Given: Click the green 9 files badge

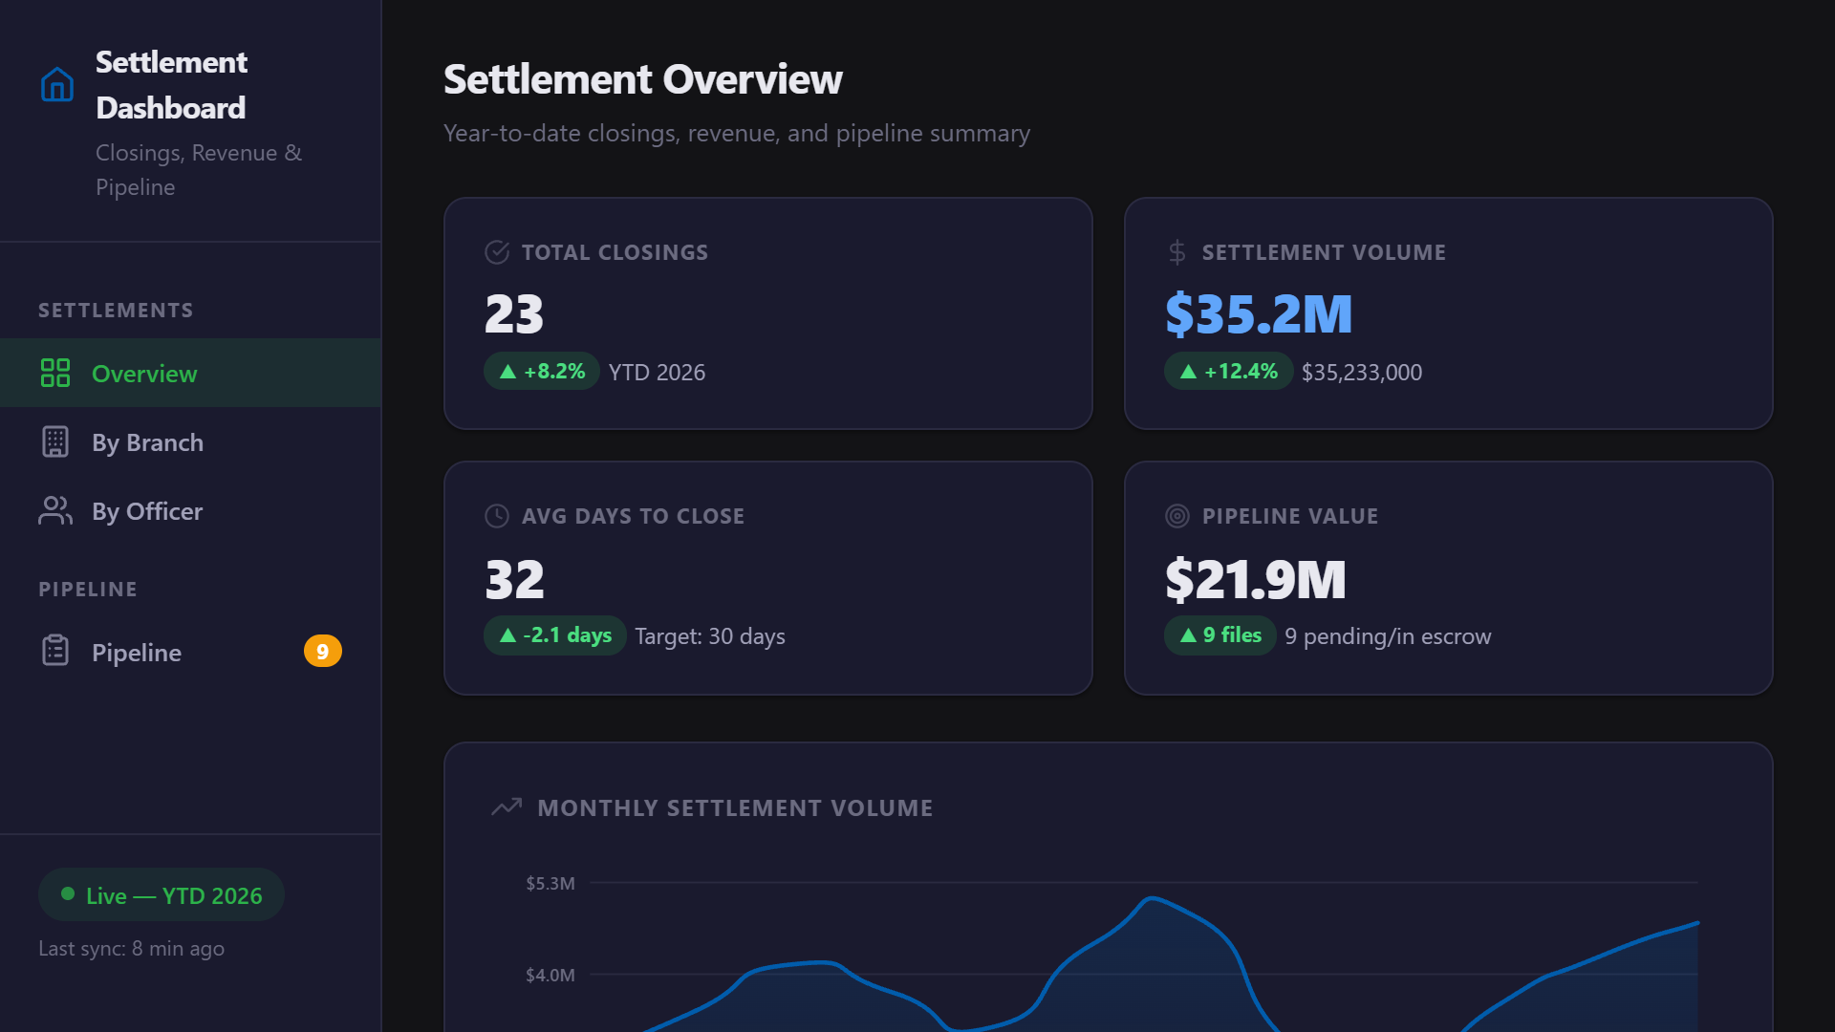Looking at the screenshot, I should click(1220, 634).
